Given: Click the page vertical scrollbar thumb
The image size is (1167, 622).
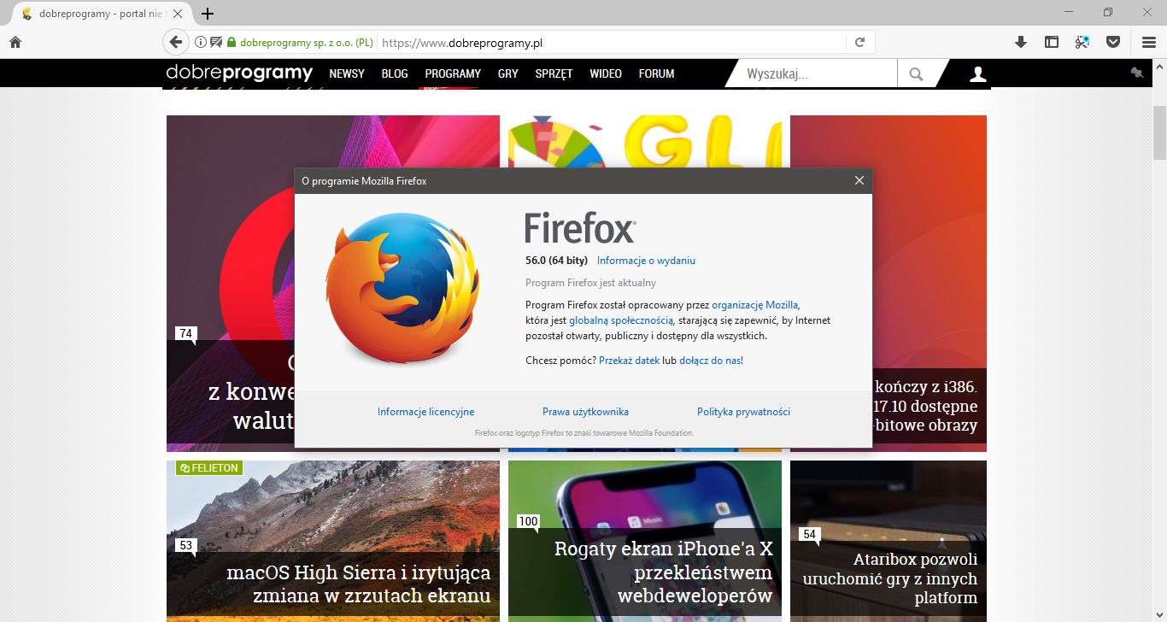Looking at the screenshot, I should pyautogui.click(x=1159, y=132).
